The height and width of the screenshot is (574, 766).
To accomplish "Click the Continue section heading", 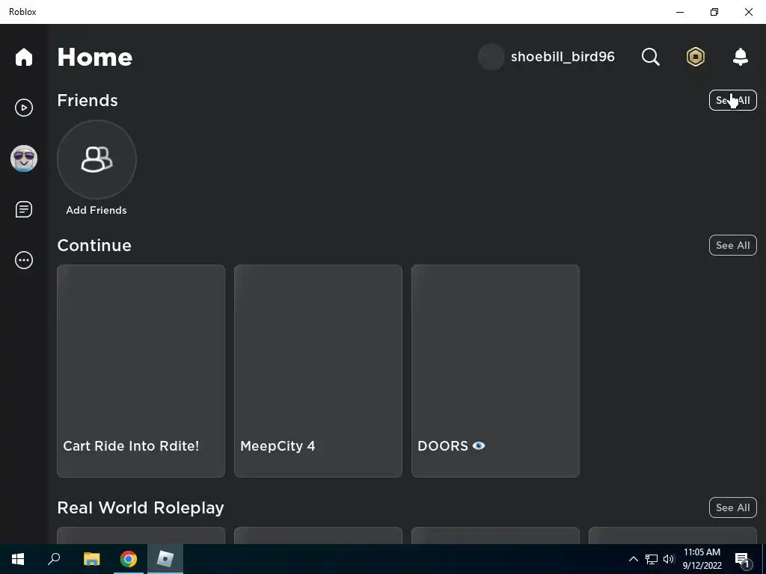I will click(94, 245).
